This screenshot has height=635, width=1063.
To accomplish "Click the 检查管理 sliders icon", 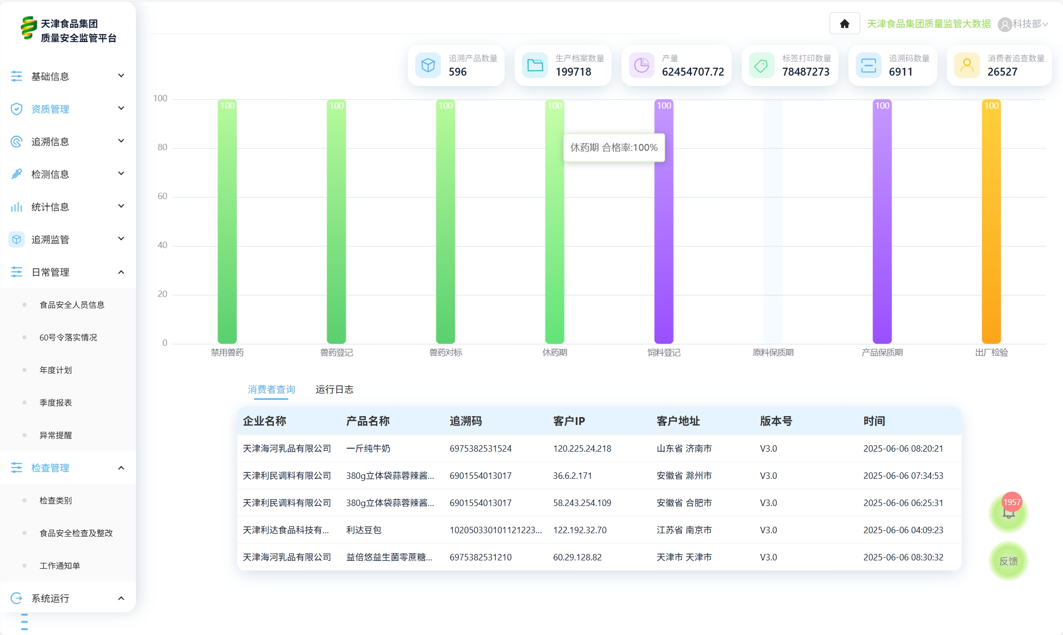I will click(17, 467).
